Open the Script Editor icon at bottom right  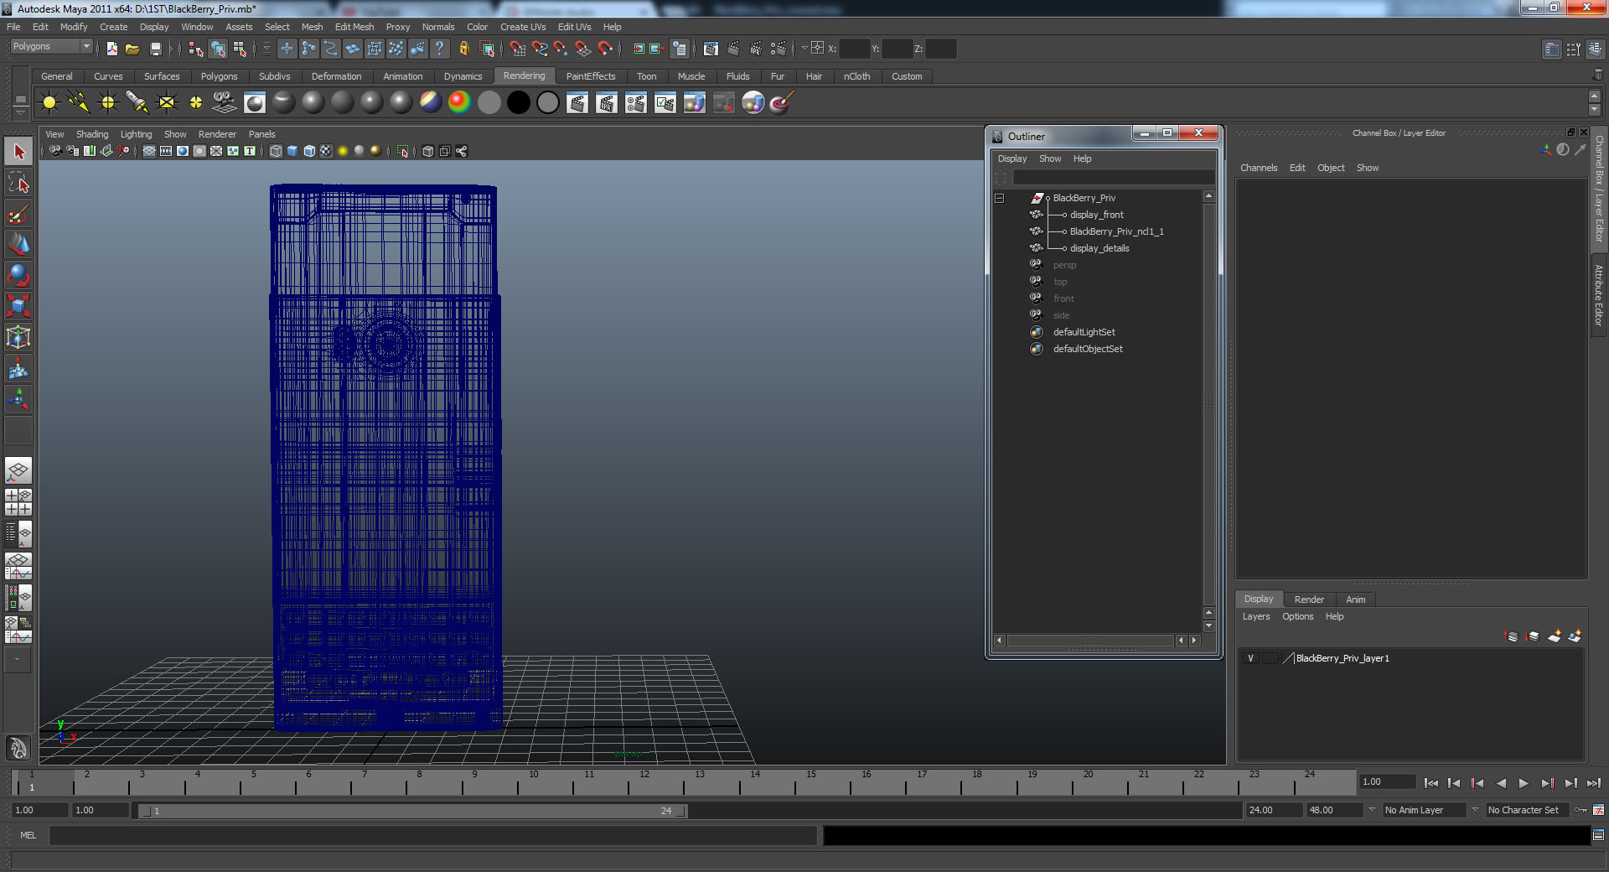pos(1598,835)
